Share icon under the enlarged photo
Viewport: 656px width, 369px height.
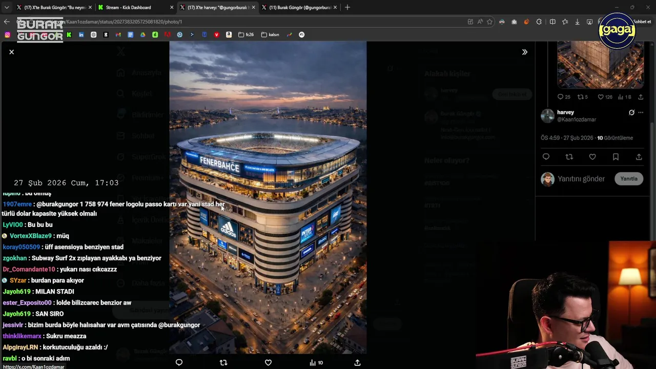coord(358,362)
